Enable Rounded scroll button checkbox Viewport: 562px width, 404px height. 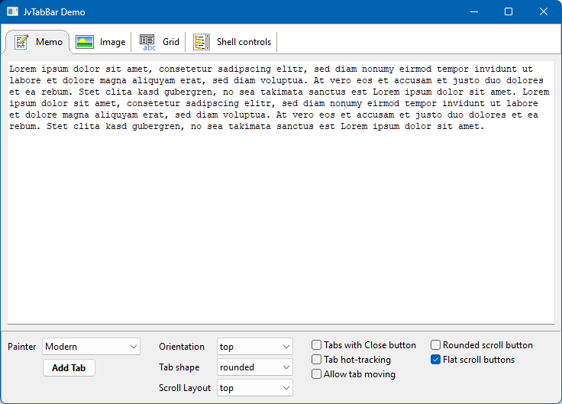pyautogui.click(x=435, y=345)
